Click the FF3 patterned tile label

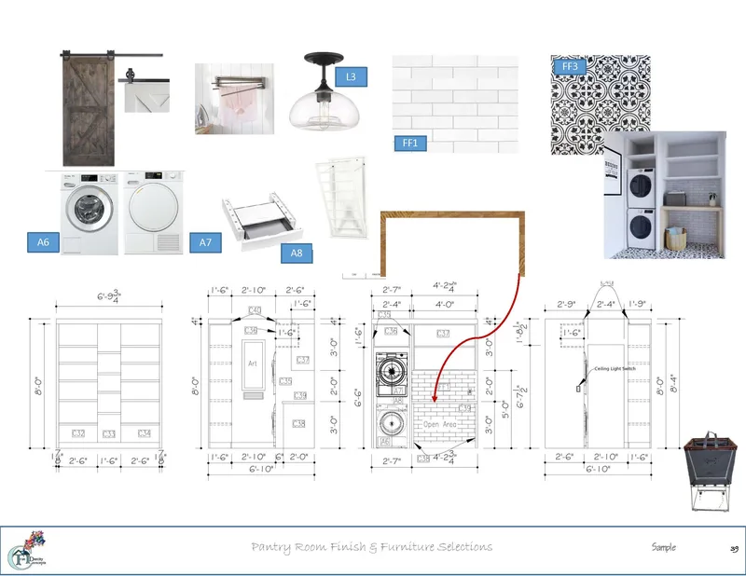[570, 66]
